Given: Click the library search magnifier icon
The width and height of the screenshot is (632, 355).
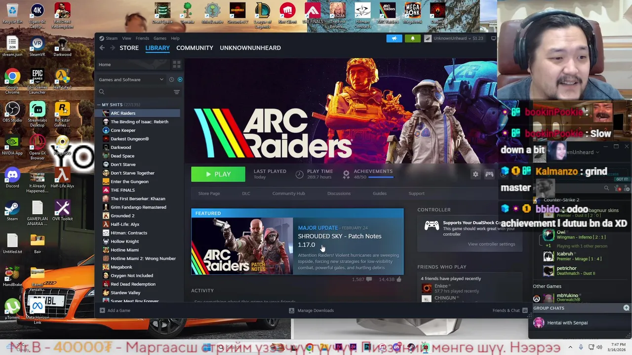Looking at the screenshot, I should [102, 92].
